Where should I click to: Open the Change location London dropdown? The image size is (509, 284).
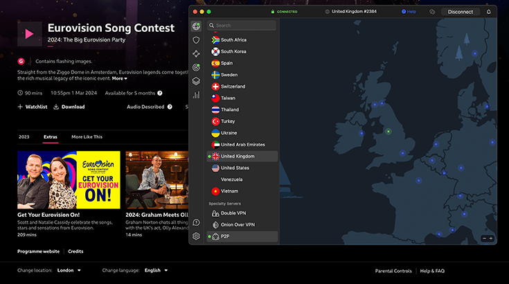point(69,270)
